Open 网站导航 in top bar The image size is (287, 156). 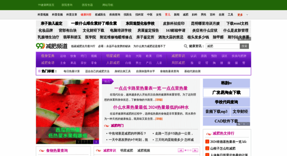pos(108,5)
